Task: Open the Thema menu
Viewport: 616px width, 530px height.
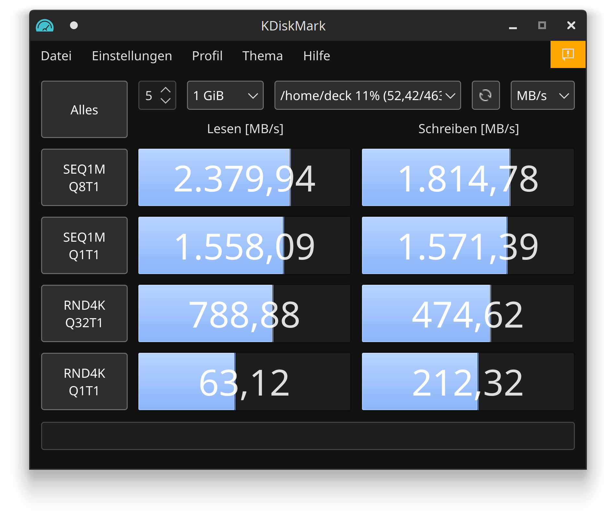Action: point(262,56)
